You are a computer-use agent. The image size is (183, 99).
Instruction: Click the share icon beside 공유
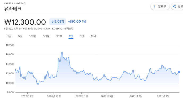click(174, 6)
